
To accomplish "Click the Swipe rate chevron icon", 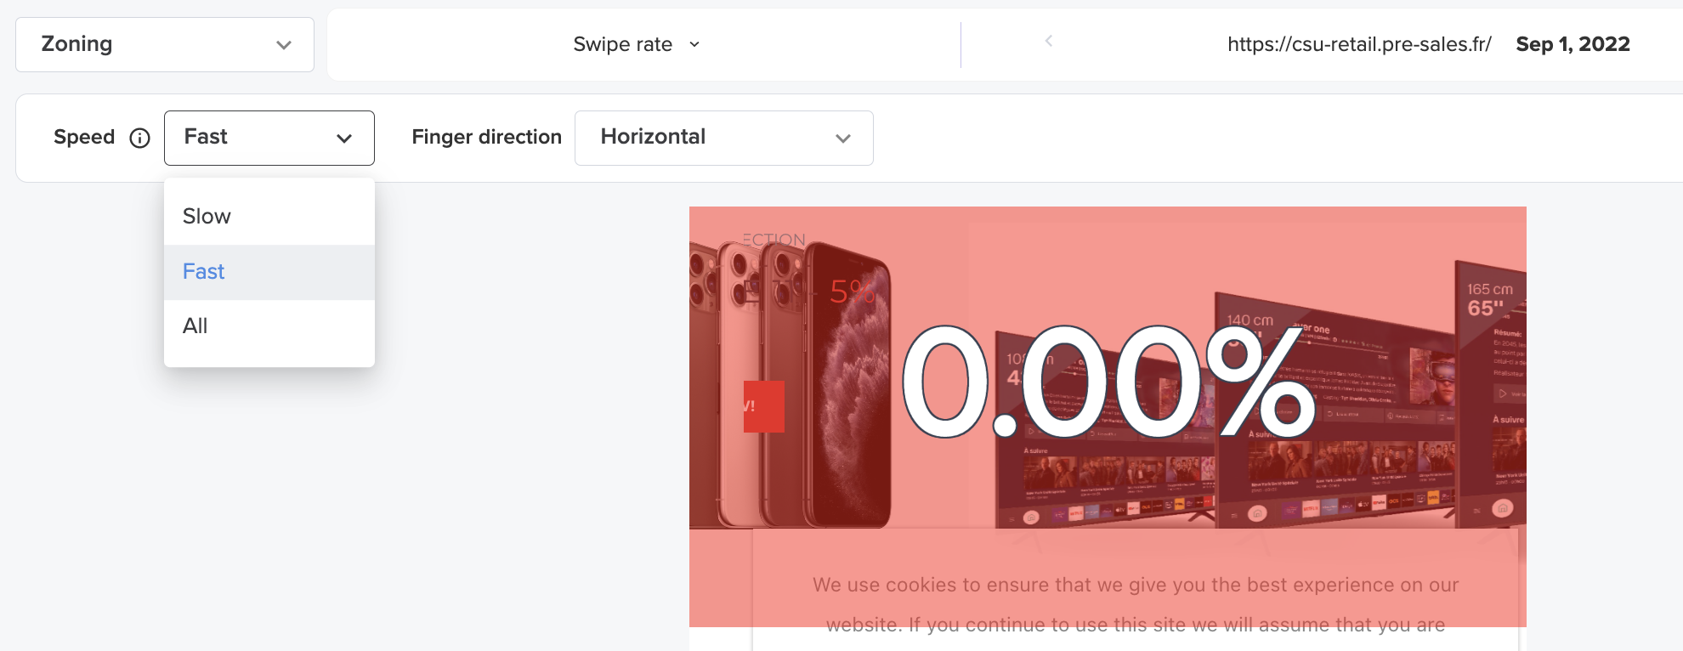I will click(694, 44).
